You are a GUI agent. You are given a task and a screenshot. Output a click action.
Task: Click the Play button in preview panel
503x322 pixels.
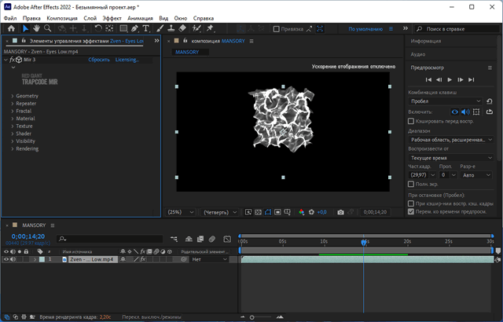click(450, 80)
